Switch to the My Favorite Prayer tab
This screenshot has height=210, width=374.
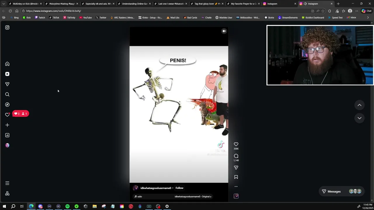coord(243,4)
